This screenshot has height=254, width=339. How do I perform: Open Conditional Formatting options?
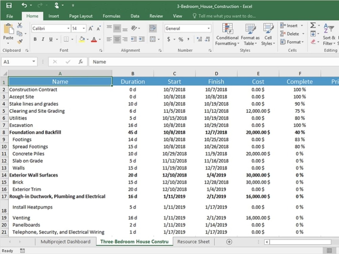click(x=227, y=33)
